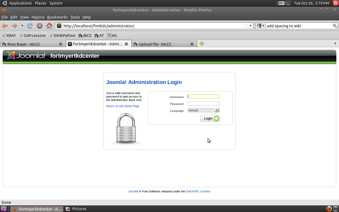Click the red stop loading icon
The image size is (339, 212).
[40, 26]
